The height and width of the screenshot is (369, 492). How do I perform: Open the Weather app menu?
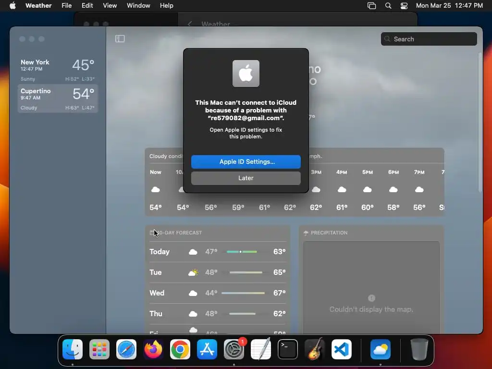click(x=38, y=5)
